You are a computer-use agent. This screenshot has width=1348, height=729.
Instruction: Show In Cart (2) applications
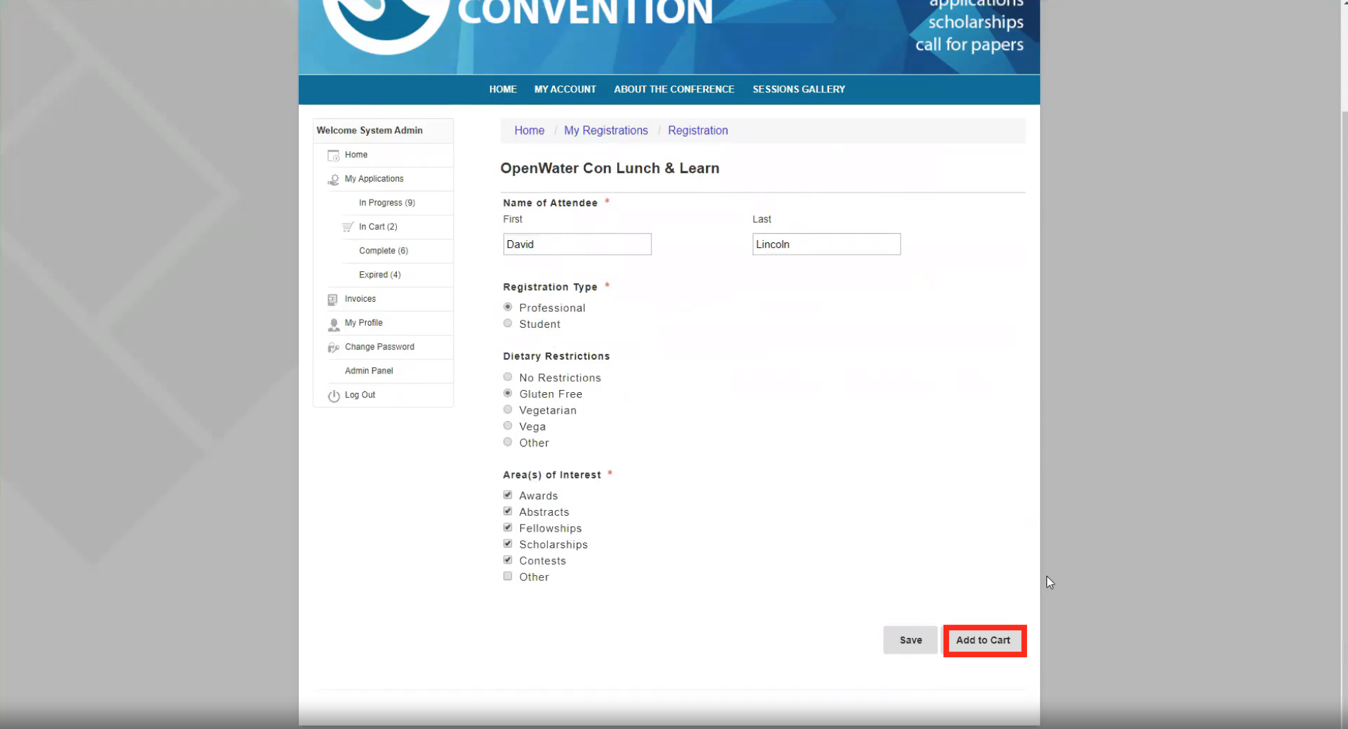pos(378,227)
